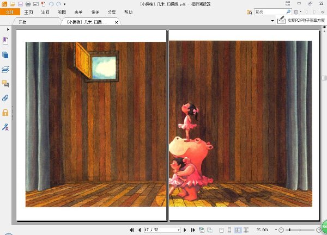Click the page number field showing 17 / 72
This screenshot has width=327, height=235.
[x=160, y=230]
